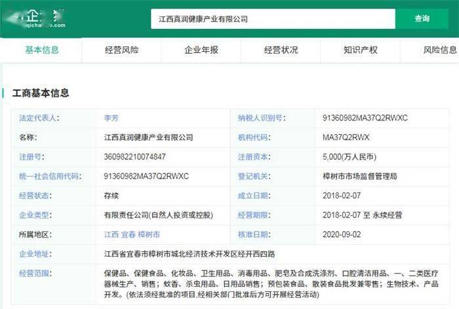
Task: Select founding date 2018-02-07 in 成立日期 row
Action: coord(342,196)
